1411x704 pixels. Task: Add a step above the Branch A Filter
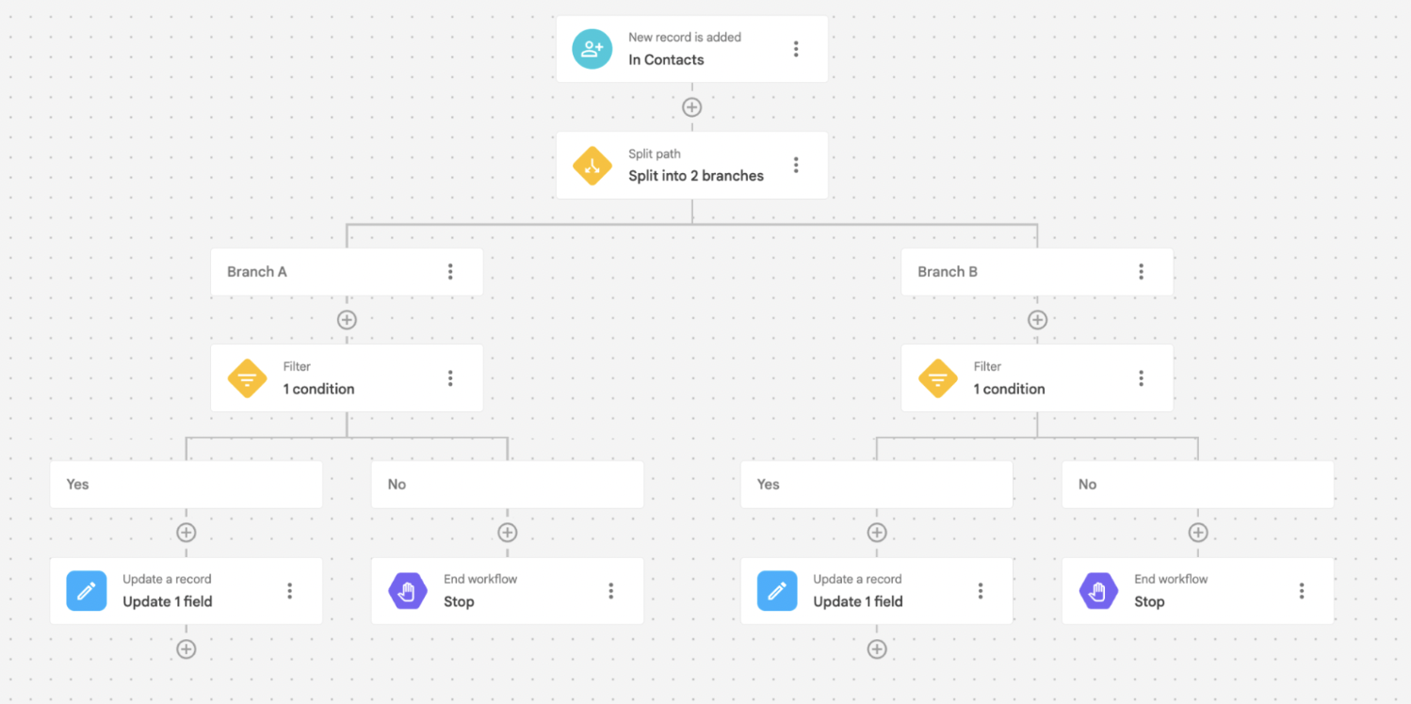tap(347, 319)
